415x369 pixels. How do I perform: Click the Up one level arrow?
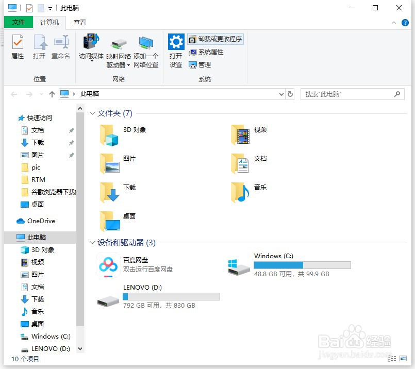52,94
